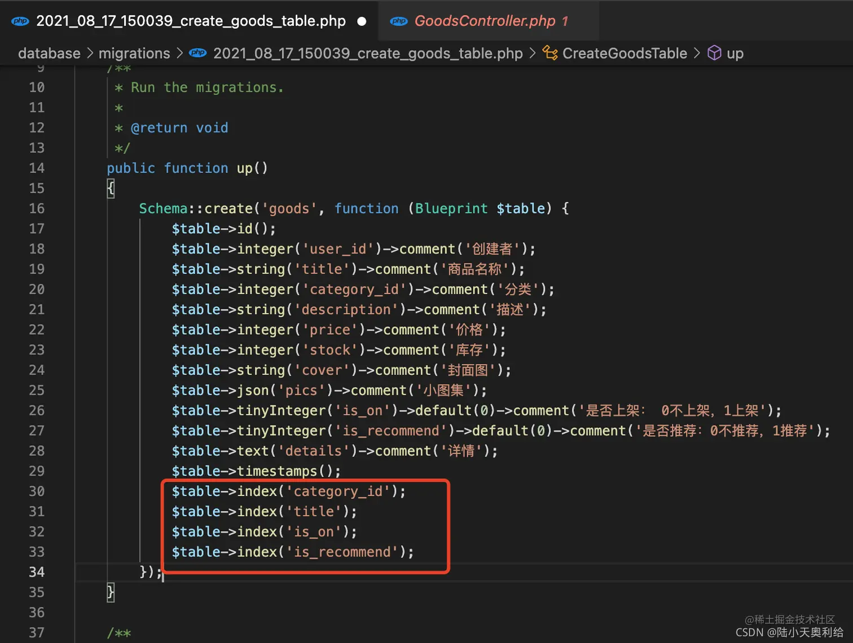This screenshot has width=853, height=643.
Task: Click the PHP icon on the create_goods_table tab
Action: [x=20, y=21]
